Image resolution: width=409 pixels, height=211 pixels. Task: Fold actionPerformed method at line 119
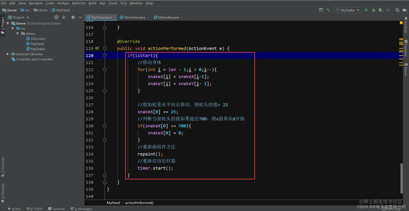105,48
